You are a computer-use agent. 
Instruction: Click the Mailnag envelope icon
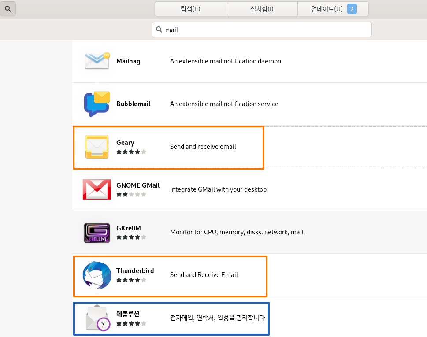point(97,61)
